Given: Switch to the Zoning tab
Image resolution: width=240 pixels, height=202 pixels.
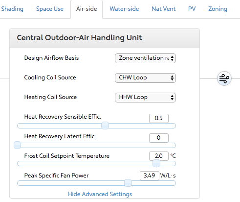Looking at the screenshot, I should 218,9.
